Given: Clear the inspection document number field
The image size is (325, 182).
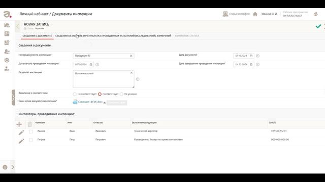Looking at the screenshot, I should pos(131,56).
